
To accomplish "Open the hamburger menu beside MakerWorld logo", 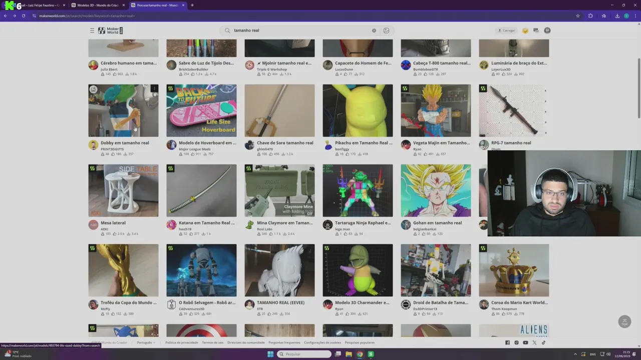I will 92,30.
